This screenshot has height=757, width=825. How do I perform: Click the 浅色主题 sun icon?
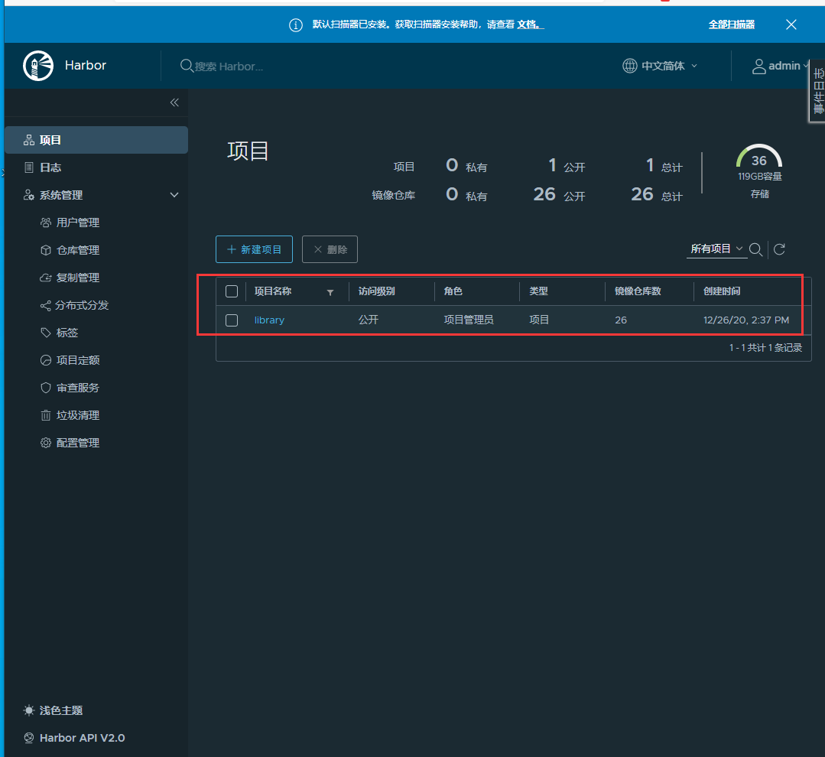[x=29, y=710]
